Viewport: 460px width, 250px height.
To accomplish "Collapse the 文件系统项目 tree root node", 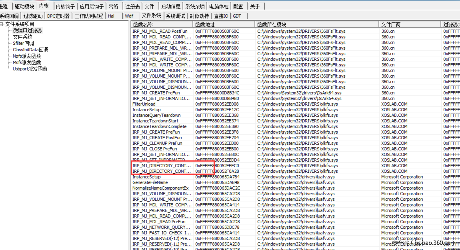I will point(2,24).
